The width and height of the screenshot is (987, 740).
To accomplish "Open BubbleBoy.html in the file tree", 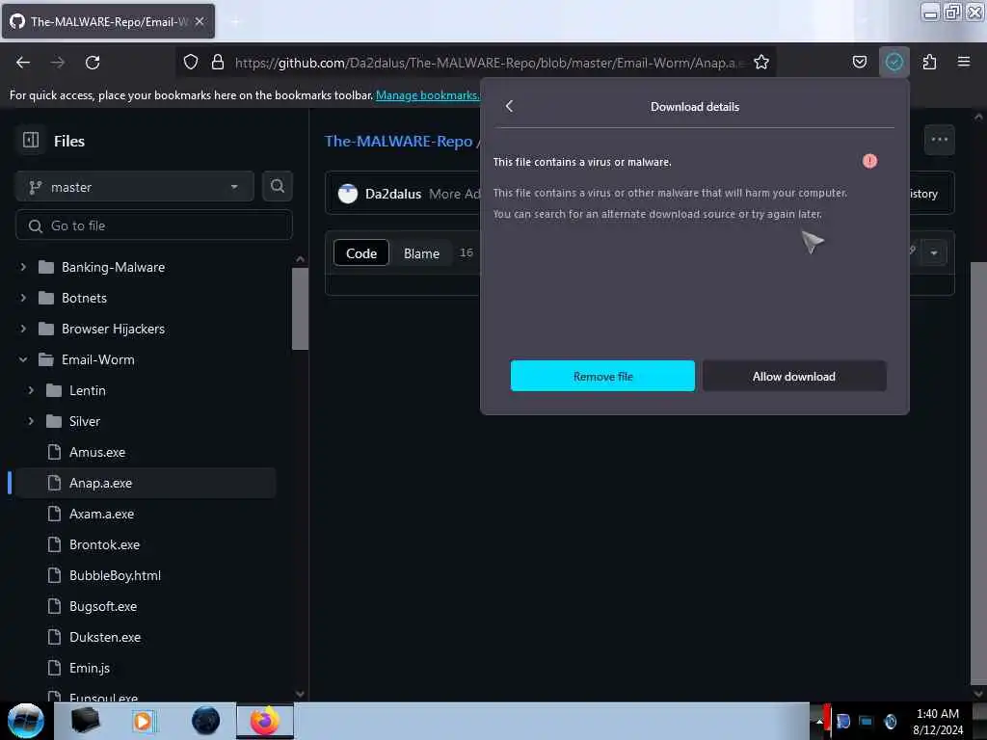I will pos(116,575).
